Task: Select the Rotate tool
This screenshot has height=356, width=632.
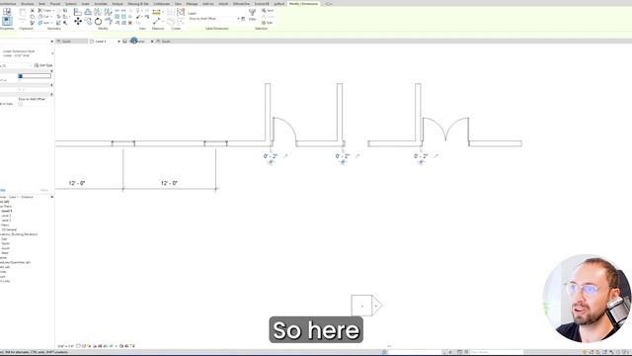Action: 98,21
